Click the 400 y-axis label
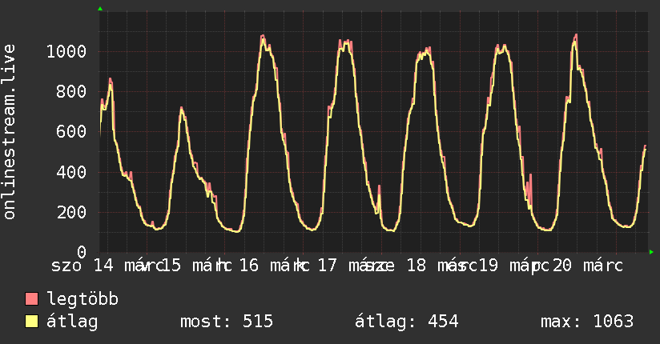660x344 pixels. pyautogui.click(x=71, y=172)
